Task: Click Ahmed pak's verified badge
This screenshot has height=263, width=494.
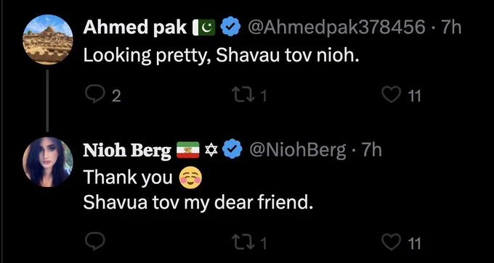Action: point(230,28)
